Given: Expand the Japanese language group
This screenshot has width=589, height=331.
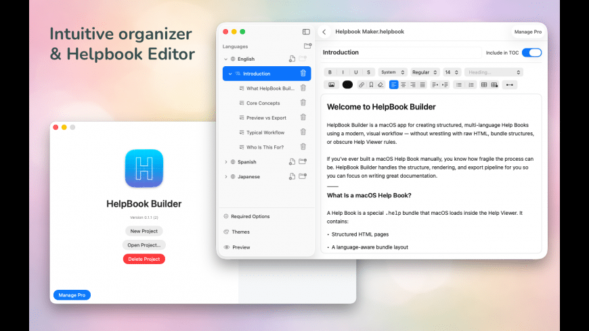Looking at the screenshot, I should click(x=225, y=176).
